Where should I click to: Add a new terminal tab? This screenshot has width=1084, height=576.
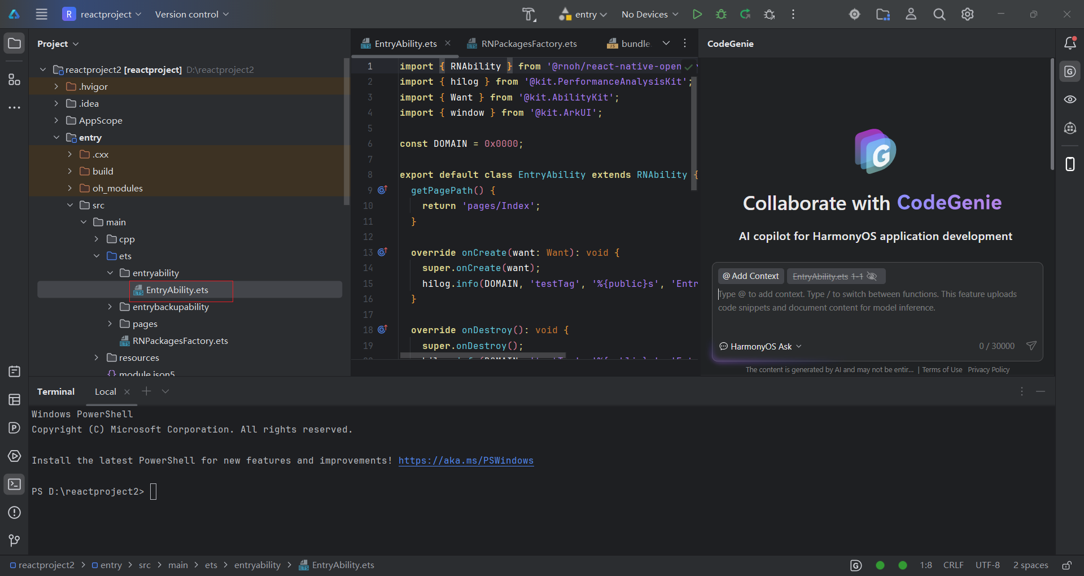pyautogui.click(x=146, y=391)
